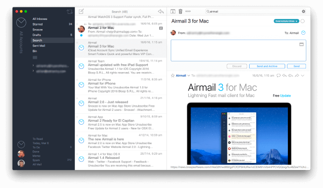323x188 pixels.
Task: Star the 'The new Airmail is here' email
Action: (x=77, y=135)
